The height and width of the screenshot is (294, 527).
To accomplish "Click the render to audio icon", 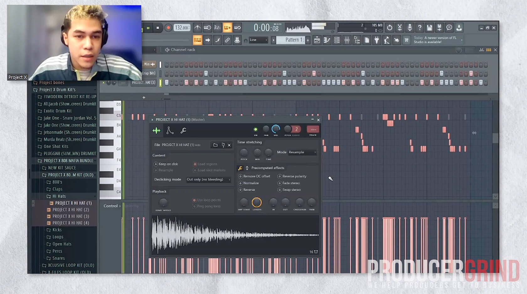I will (439, 28).
